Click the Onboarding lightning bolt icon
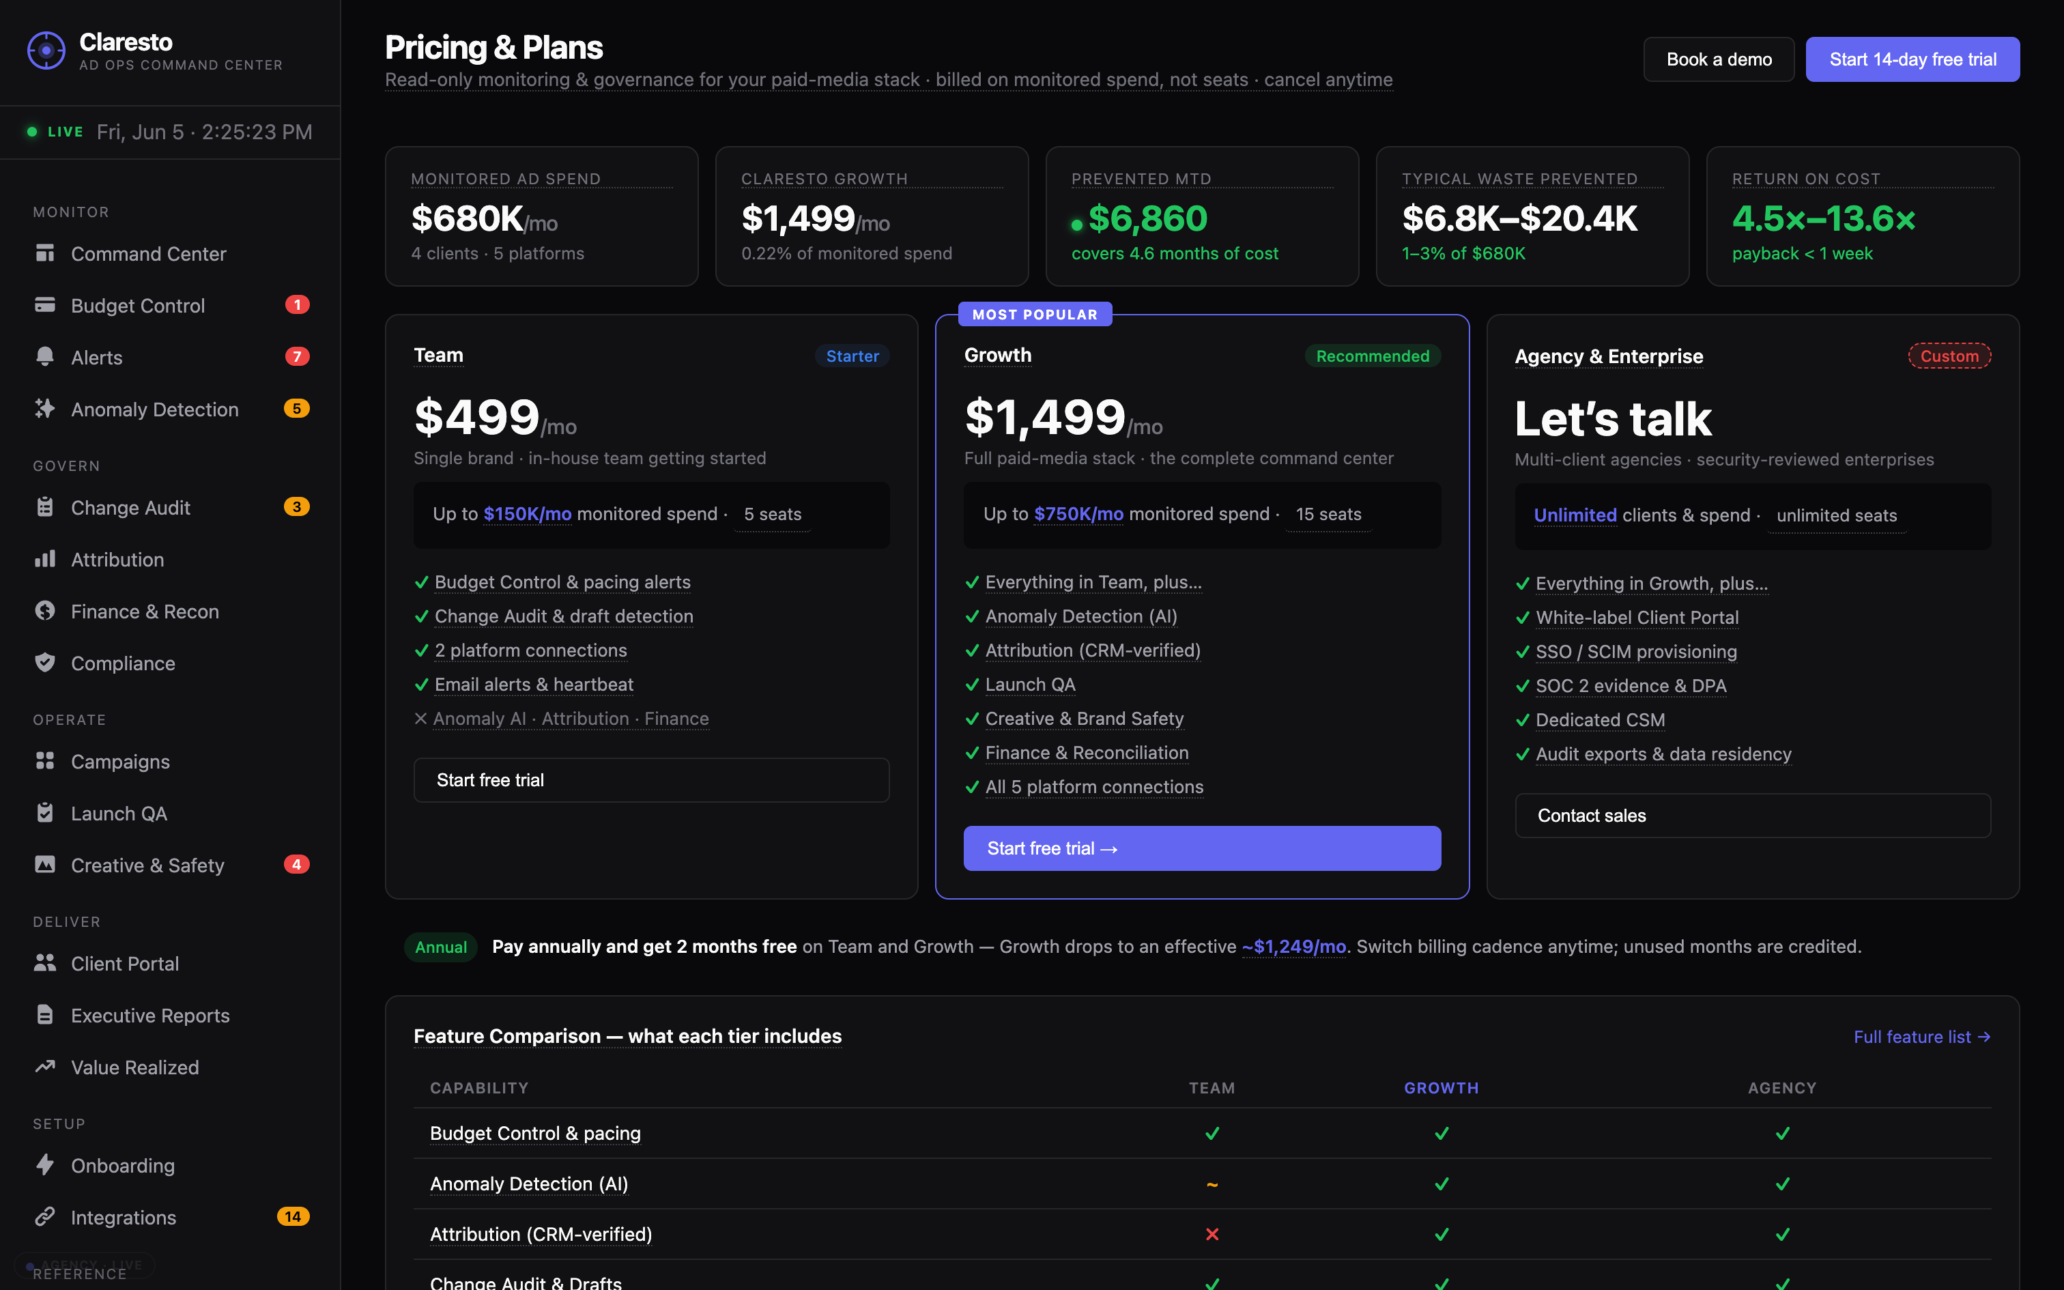 pyautogui.click(x=45, y=1164)
